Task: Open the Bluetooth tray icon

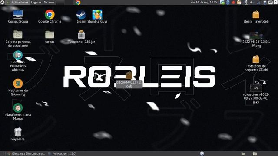Action: (x=228, y=2)
